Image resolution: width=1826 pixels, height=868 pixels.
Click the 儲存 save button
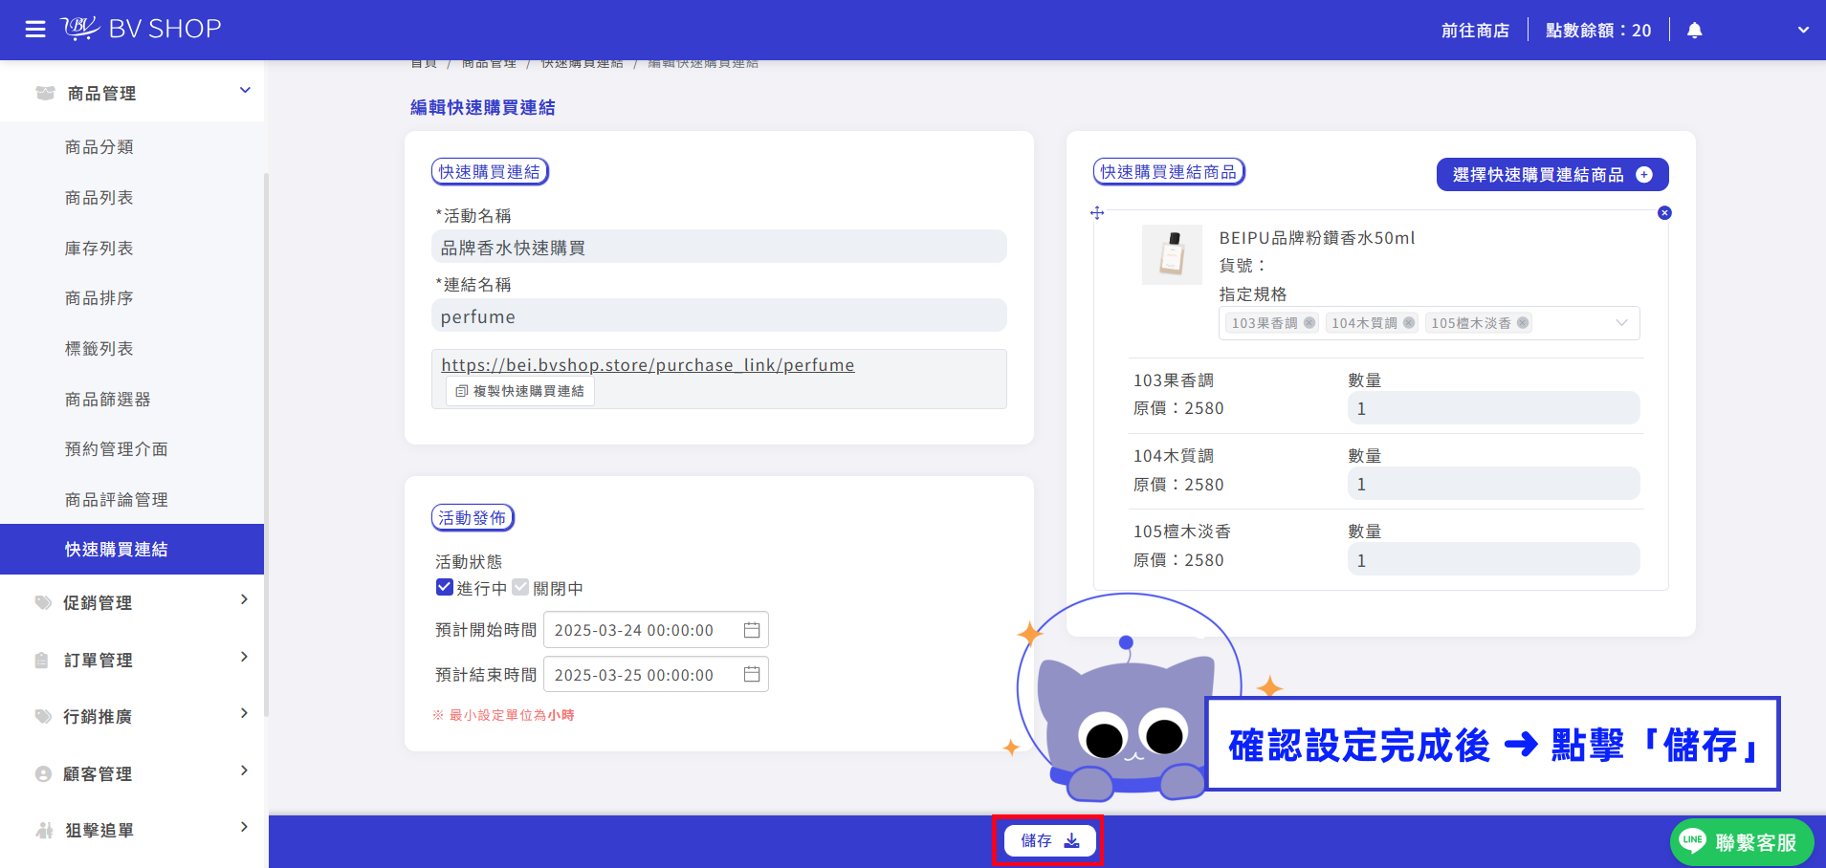click(1049, 840)
